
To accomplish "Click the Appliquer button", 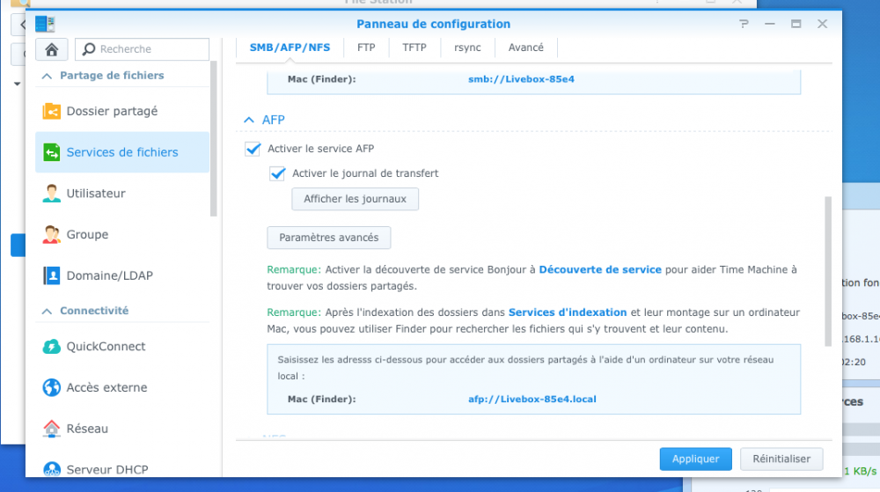I will 695,459.
